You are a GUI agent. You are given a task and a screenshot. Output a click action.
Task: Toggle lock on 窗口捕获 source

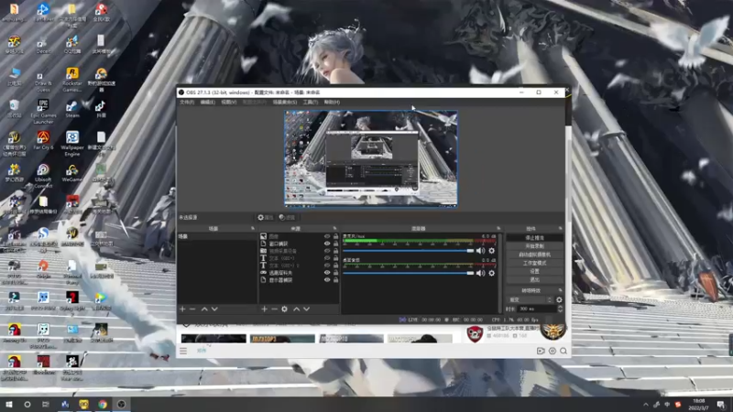[x=335, y=244]
